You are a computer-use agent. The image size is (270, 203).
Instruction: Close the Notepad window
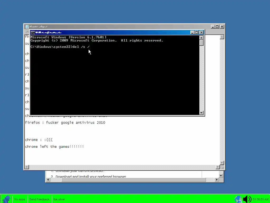click(x=222, y=27)
